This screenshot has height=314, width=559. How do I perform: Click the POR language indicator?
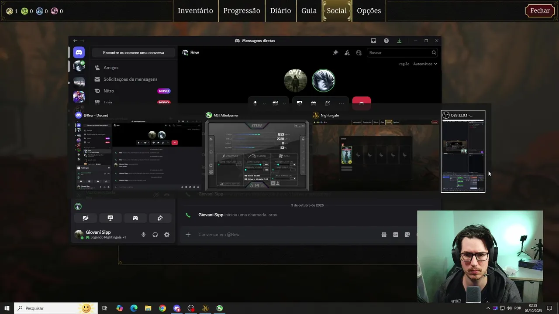point(518,308)
